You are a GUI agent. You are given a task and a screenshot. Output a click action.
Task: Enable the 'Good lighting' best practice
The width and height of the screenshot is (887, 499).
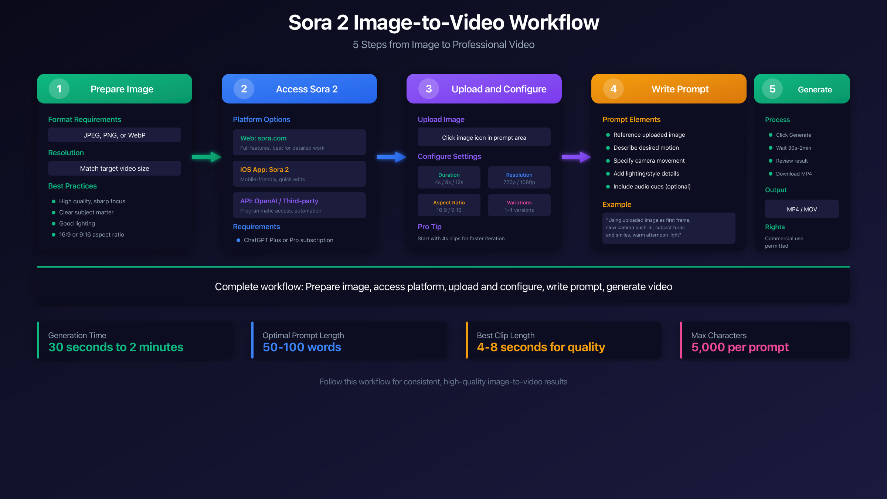77,223
